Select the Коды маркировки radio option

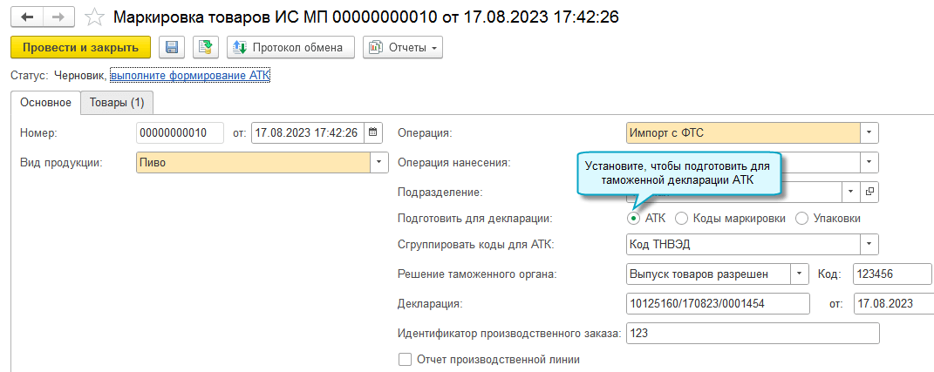(683, 218)
